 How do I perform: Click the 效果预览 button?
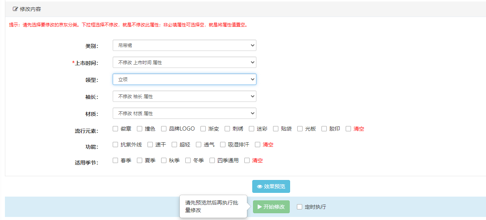(271, 186)
